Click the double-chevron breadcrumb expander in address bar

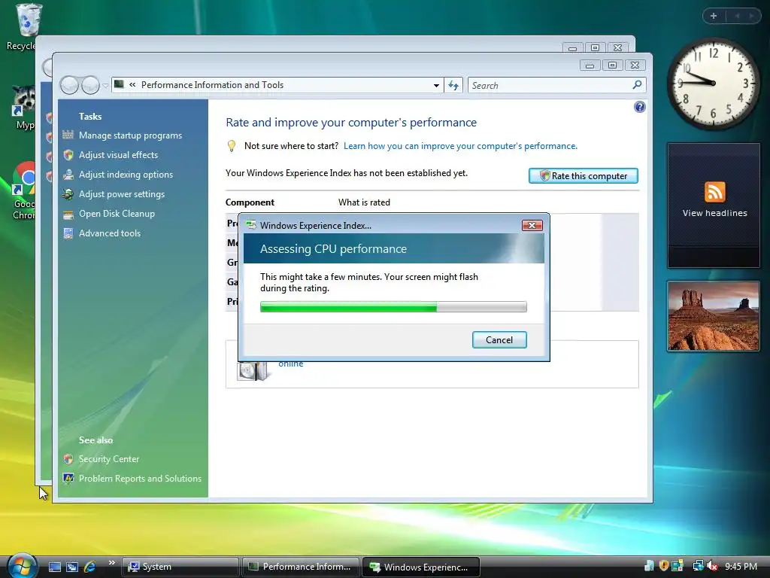click(x=132, y=84)
